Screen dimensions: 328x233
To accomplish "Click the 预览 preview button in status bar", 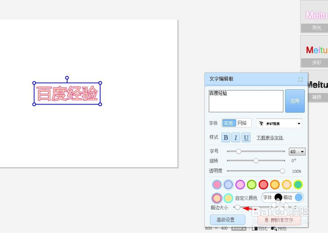I will [279, 229].
